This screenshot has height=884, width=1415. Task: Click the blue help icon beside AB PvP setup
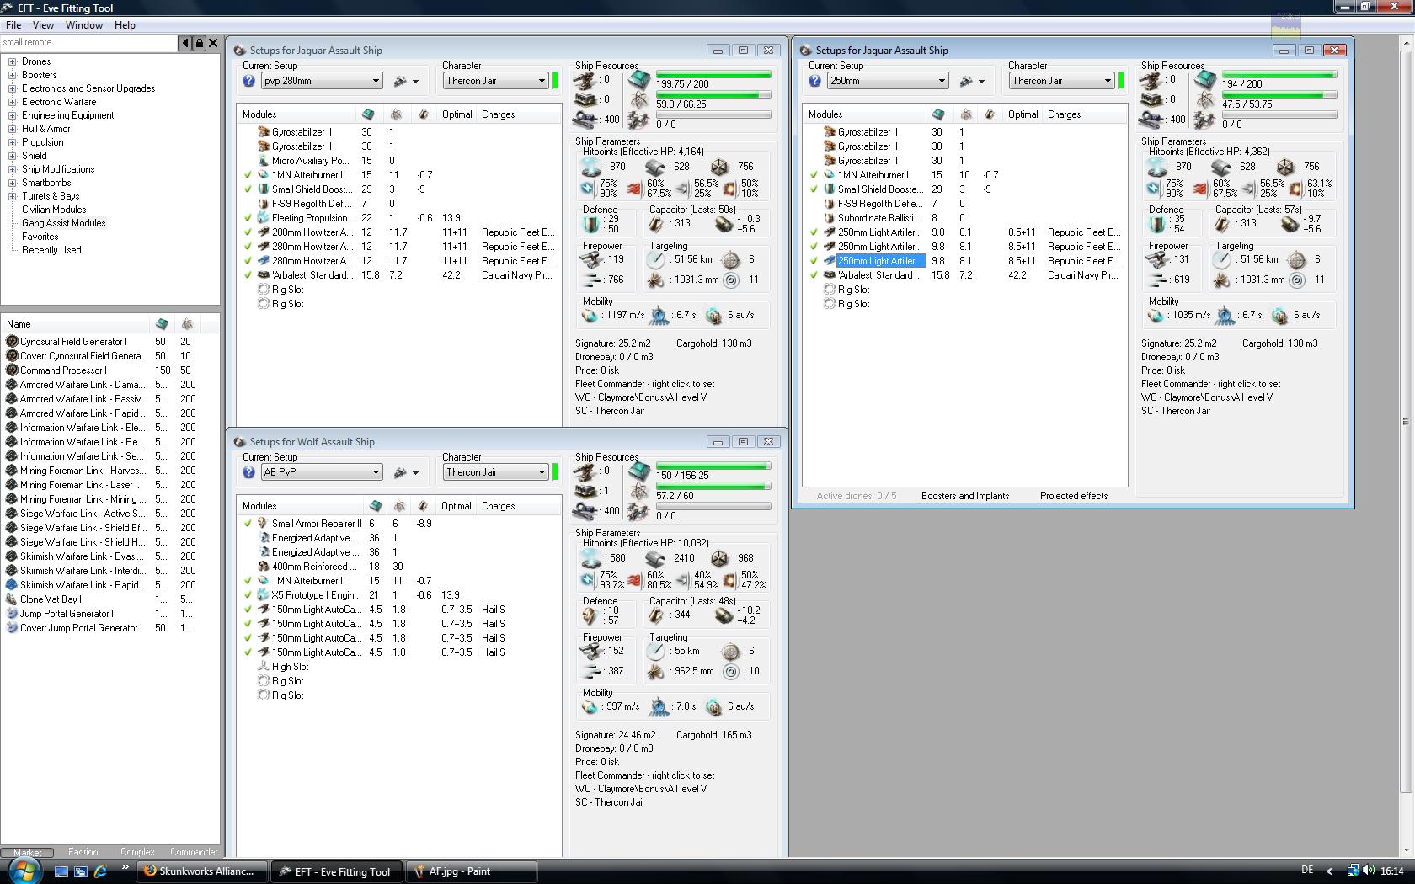(x=248, y=472)
